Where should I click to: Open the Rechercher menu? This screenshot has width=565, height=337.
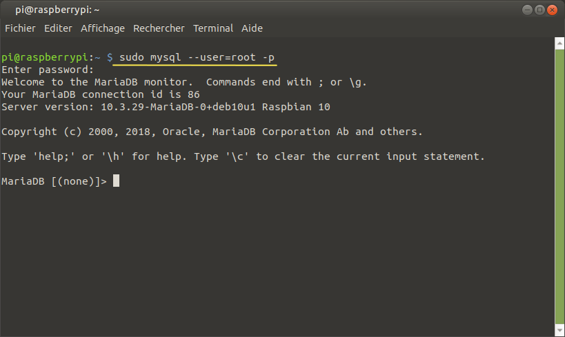(159, 28)
